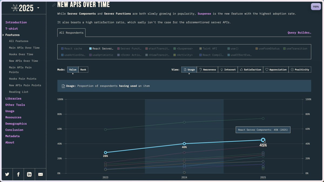Click the LinkedIn share icon
Image resolution: width=324 pixels, height=182 pixels.
click(x=29, y=174)
